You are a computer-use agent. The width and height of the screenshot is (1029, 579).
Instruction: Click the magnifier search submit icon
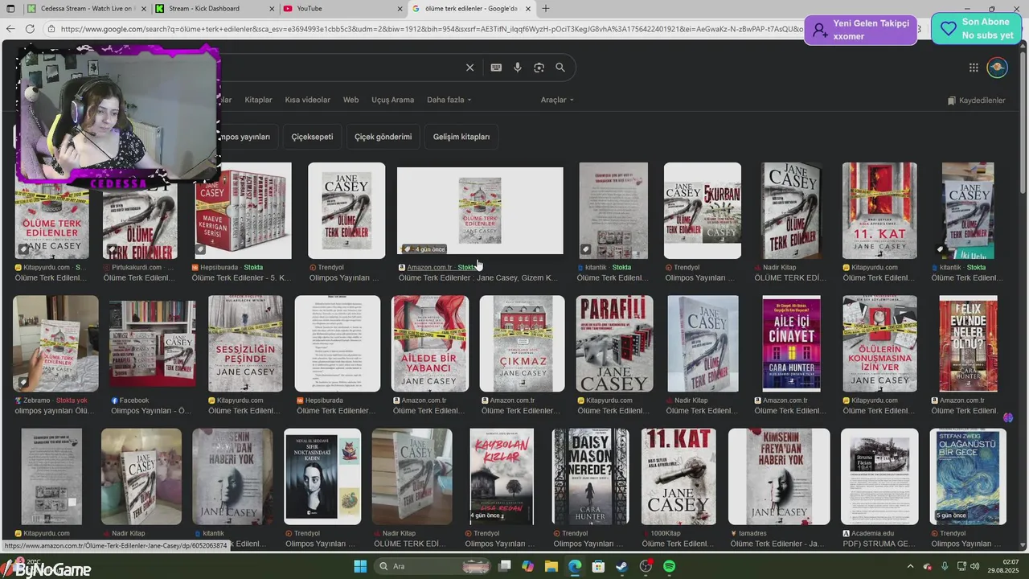click(560, 68)
